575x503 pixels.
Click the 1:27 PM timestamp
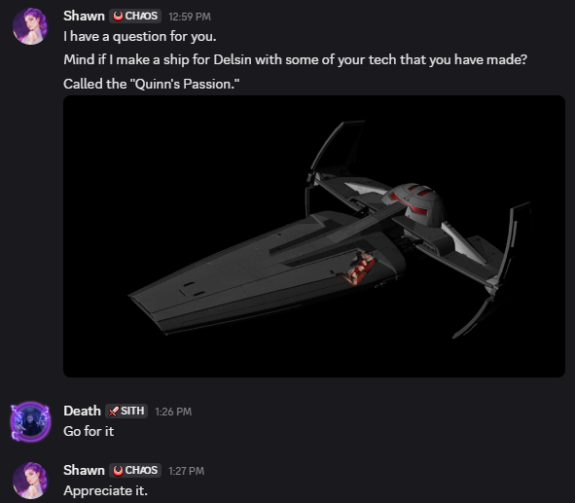pyautogui.click(x=186, y=471)
